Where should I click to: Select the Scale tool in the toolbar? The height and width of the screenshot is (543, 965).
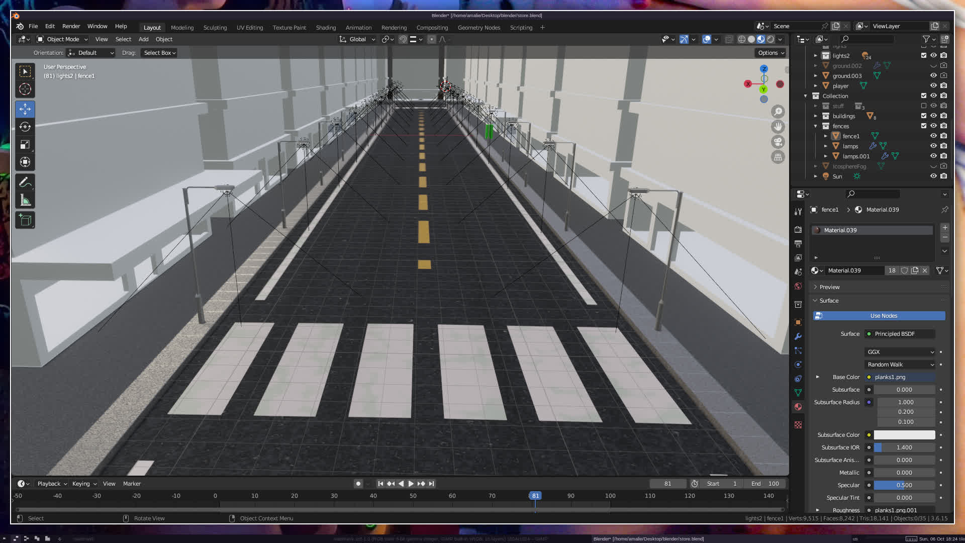click(x=25, y=145)
